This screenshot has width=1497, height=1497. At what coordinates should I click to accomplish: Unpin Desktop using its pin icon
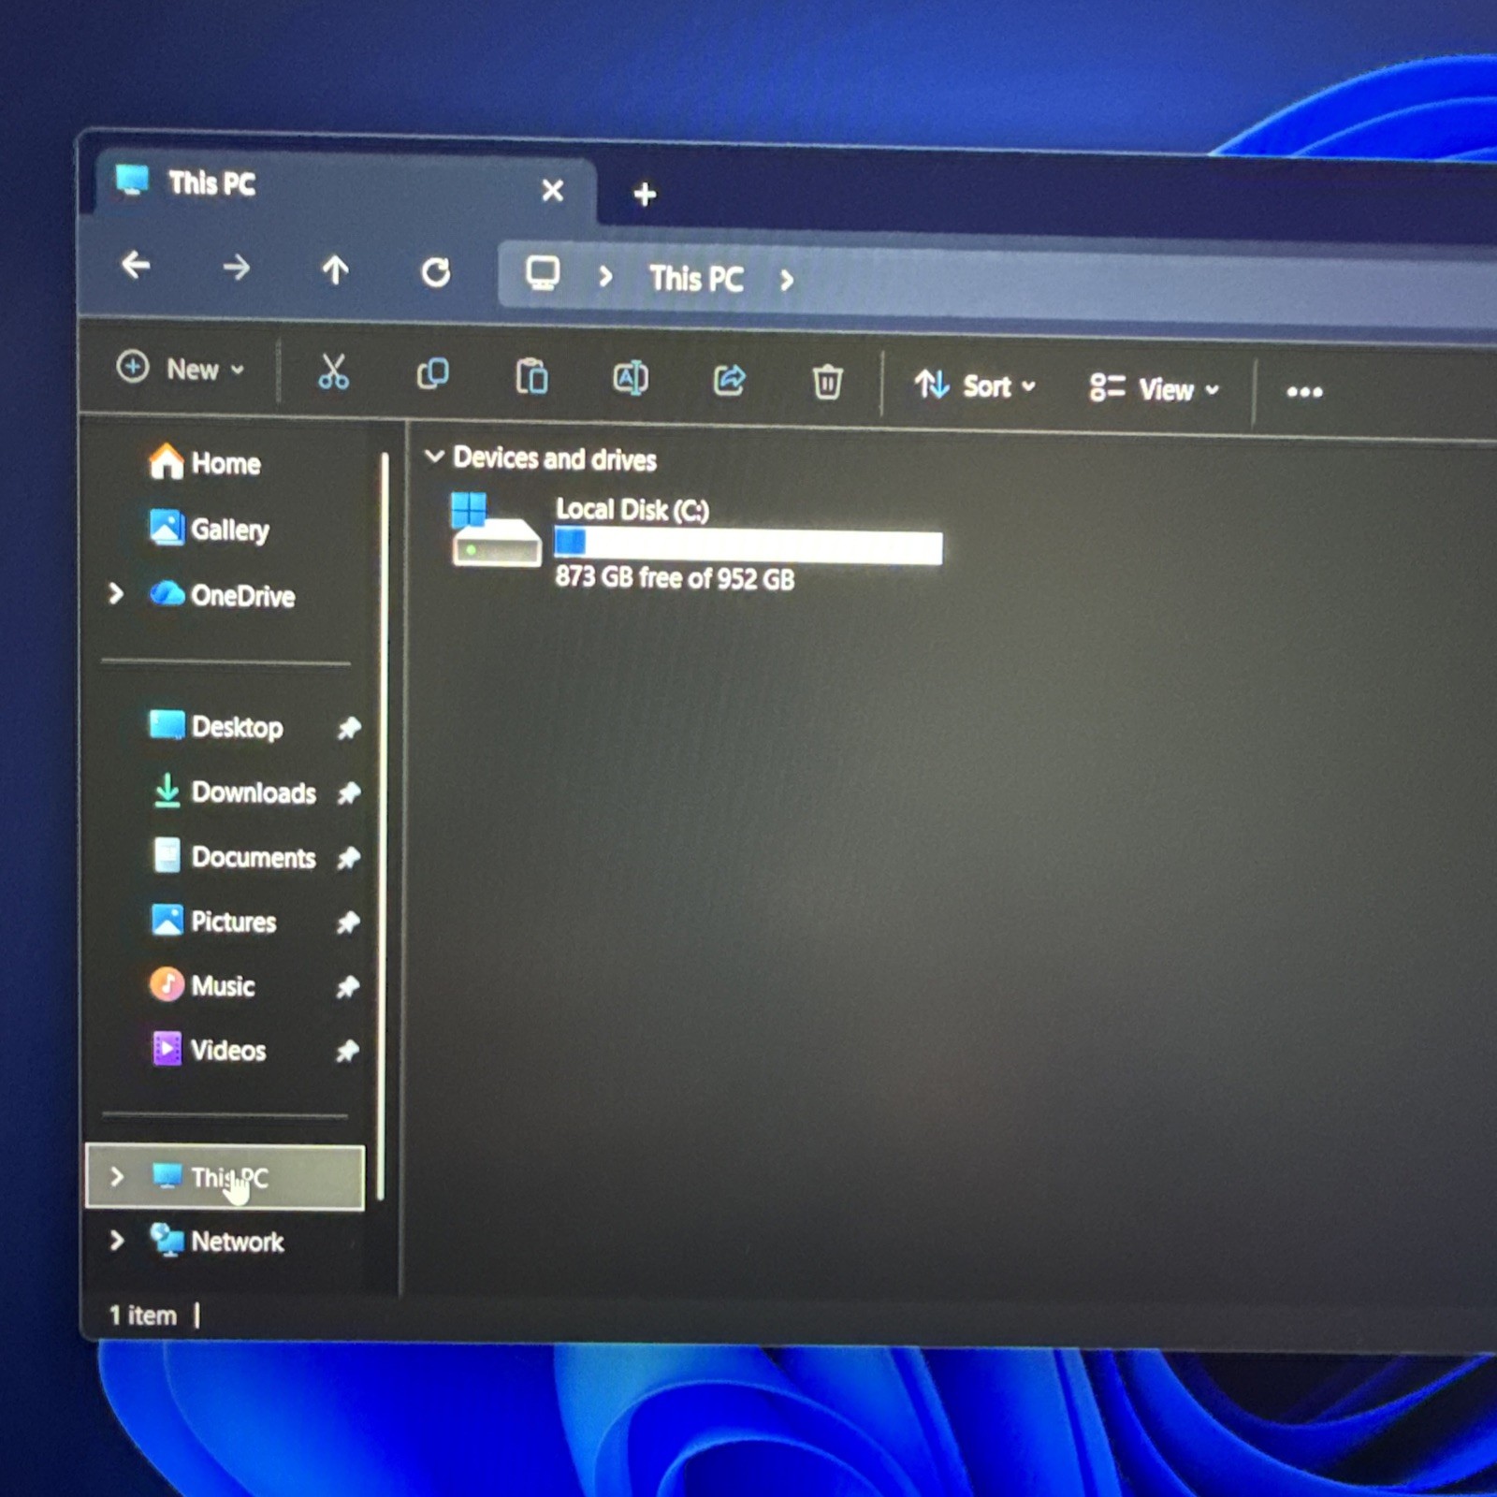click(348, 728)
